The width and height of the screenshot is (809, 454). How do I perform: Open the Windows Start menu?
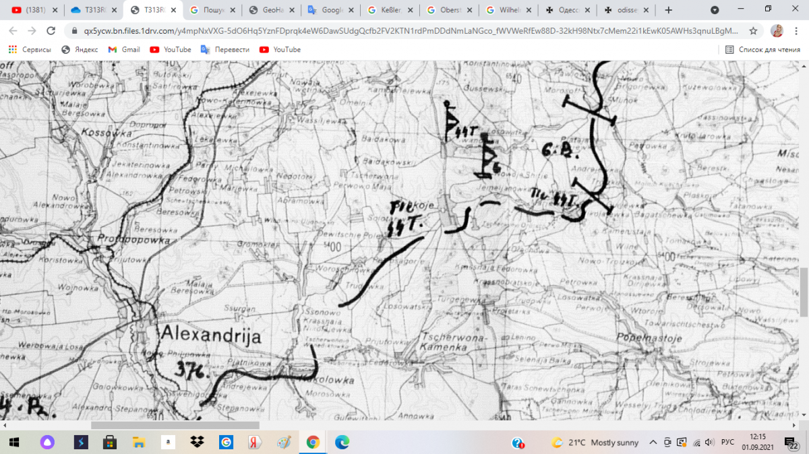pos(14,443)
